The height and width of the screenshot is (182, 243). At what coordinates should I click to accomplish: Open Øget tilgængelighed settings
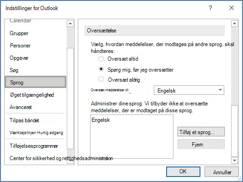pyautogui.click(x=32, y=95)
